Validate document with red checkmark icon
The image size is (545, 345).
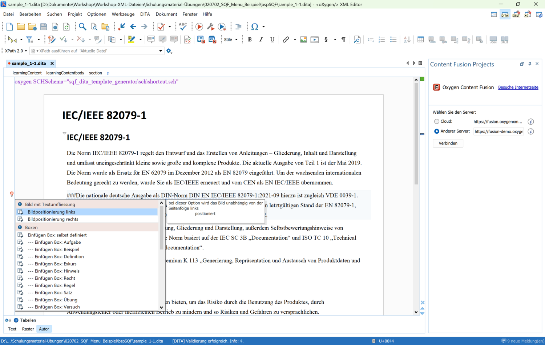pyautogui.click(x=161, y=27)
